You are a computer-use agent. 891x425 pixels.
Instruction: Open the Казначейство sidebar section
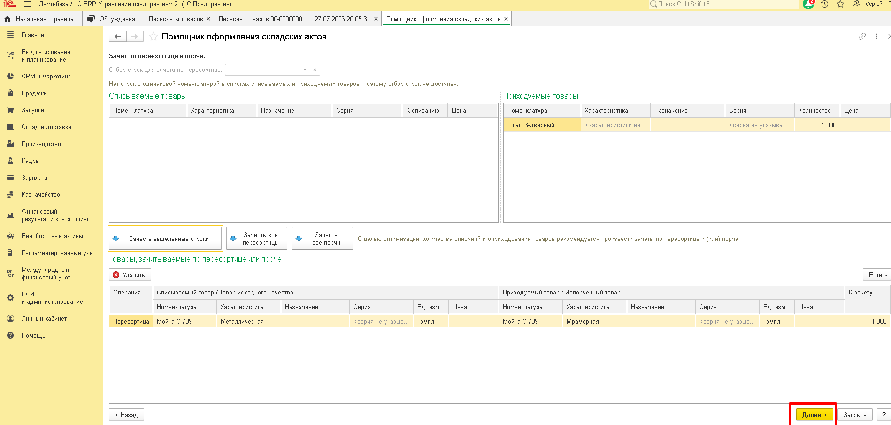[x=41, y=195]
